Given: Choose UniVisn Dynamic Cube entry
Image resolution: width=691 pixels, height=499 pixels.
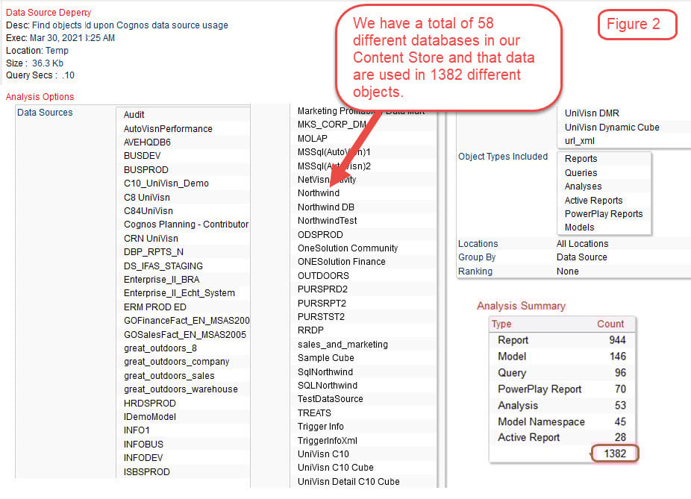Looking at the screenshot, I should coord(612,128).
